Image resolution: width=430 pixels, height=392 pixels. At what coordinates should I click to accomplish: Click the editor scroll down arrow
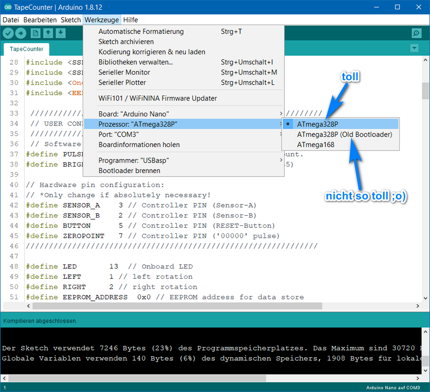[425, 298]
